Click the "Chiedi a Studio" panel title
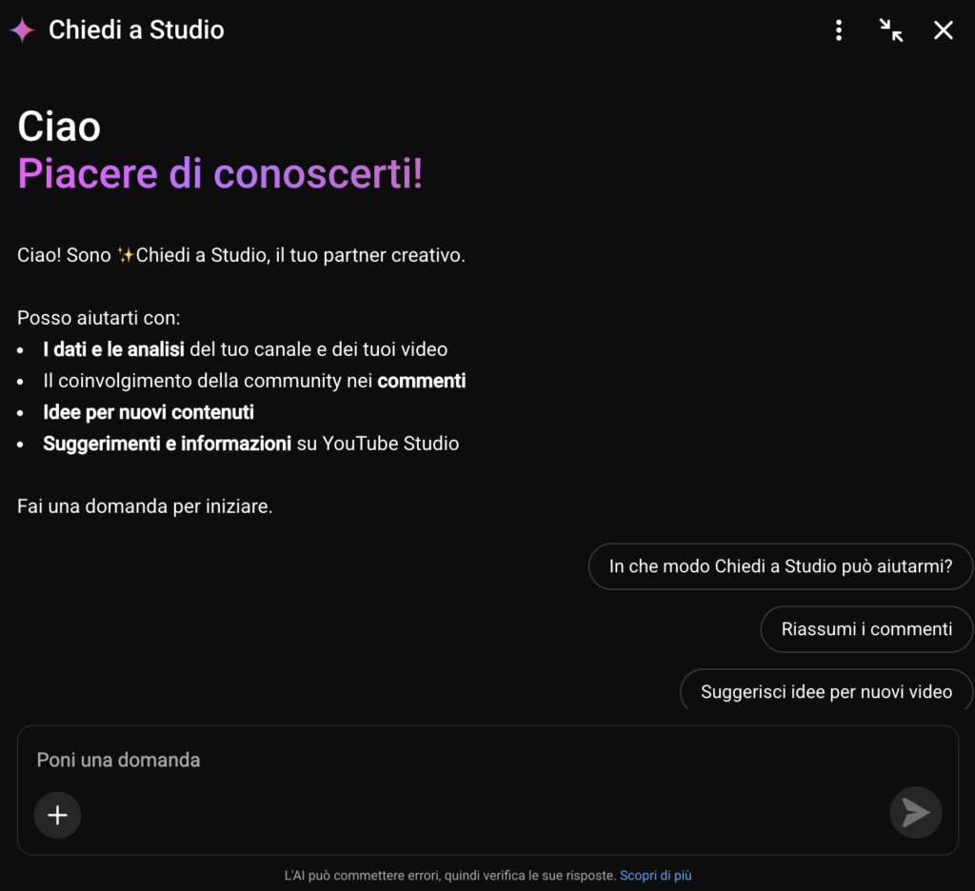The height and width of the screenshot is (891, 975). tap(136, 30)
